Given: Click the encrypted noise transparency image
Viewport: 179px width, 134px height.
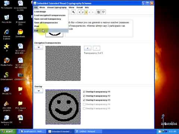Looking at the screenshot, I should pyautogui.click(x=63, y=63).
